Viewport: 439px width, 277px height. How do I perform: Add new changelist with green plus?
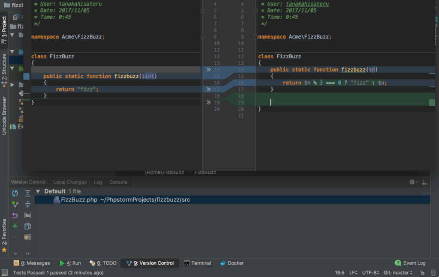tap(15, 226)
